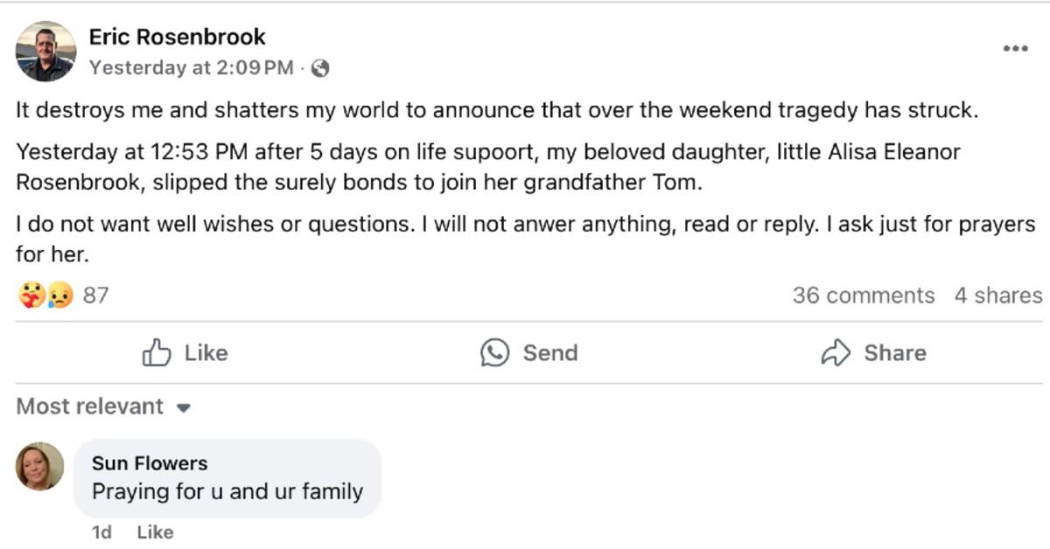Screen dimensions: 1050x549
Task: Click the Praying for u comment bubble
Action: (227, 491)
